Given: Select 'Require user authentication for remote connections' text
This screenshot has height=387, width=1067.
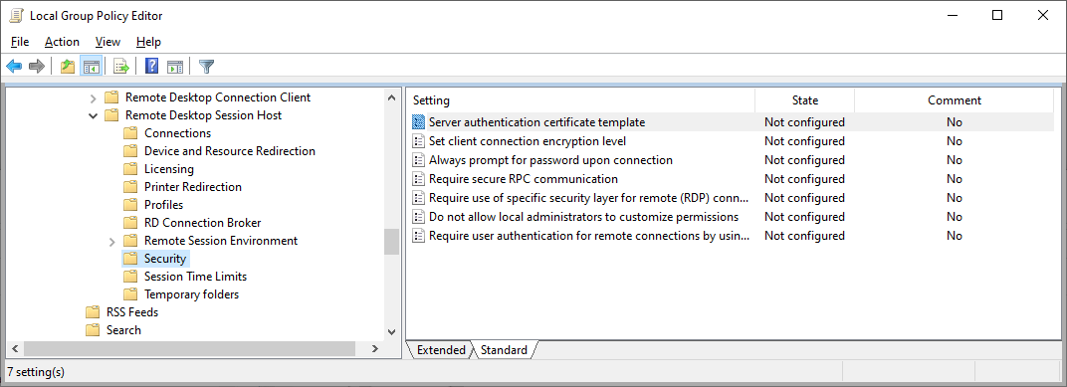Looking at the screenshot, I should click(589, 236).
